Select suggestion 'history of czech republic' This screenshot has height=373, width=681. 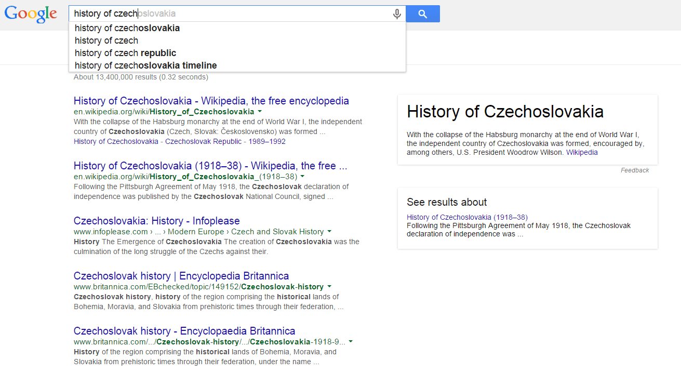pos(237,53)
